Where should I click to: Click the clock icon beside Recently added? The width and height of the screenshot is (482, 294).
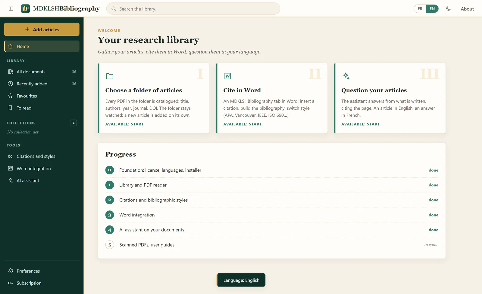point(11,84)
